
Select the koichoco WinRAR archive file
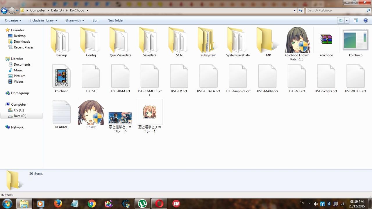326,40
